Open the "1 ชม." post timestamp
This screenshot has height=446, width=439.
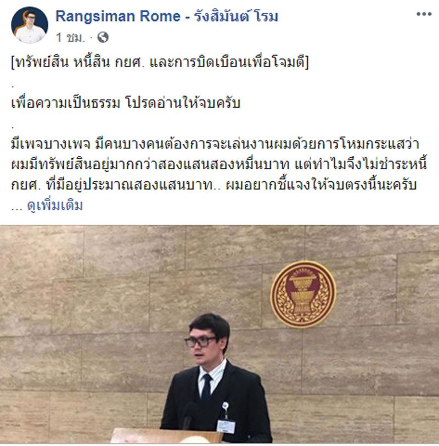coord(70,37)
